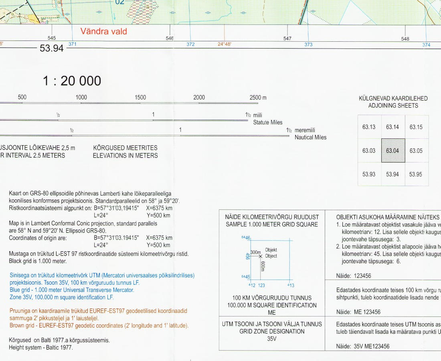Click cell "53.94" in the adjoining sheets grid

392,174
